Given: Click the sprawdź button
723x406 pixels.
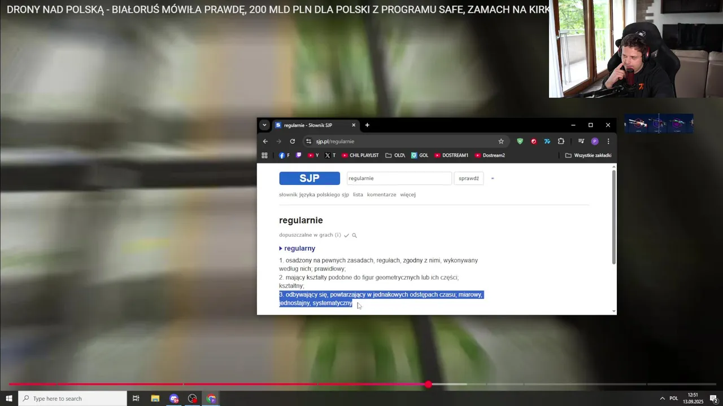Looking at the screenshot, I should (469, 178).
